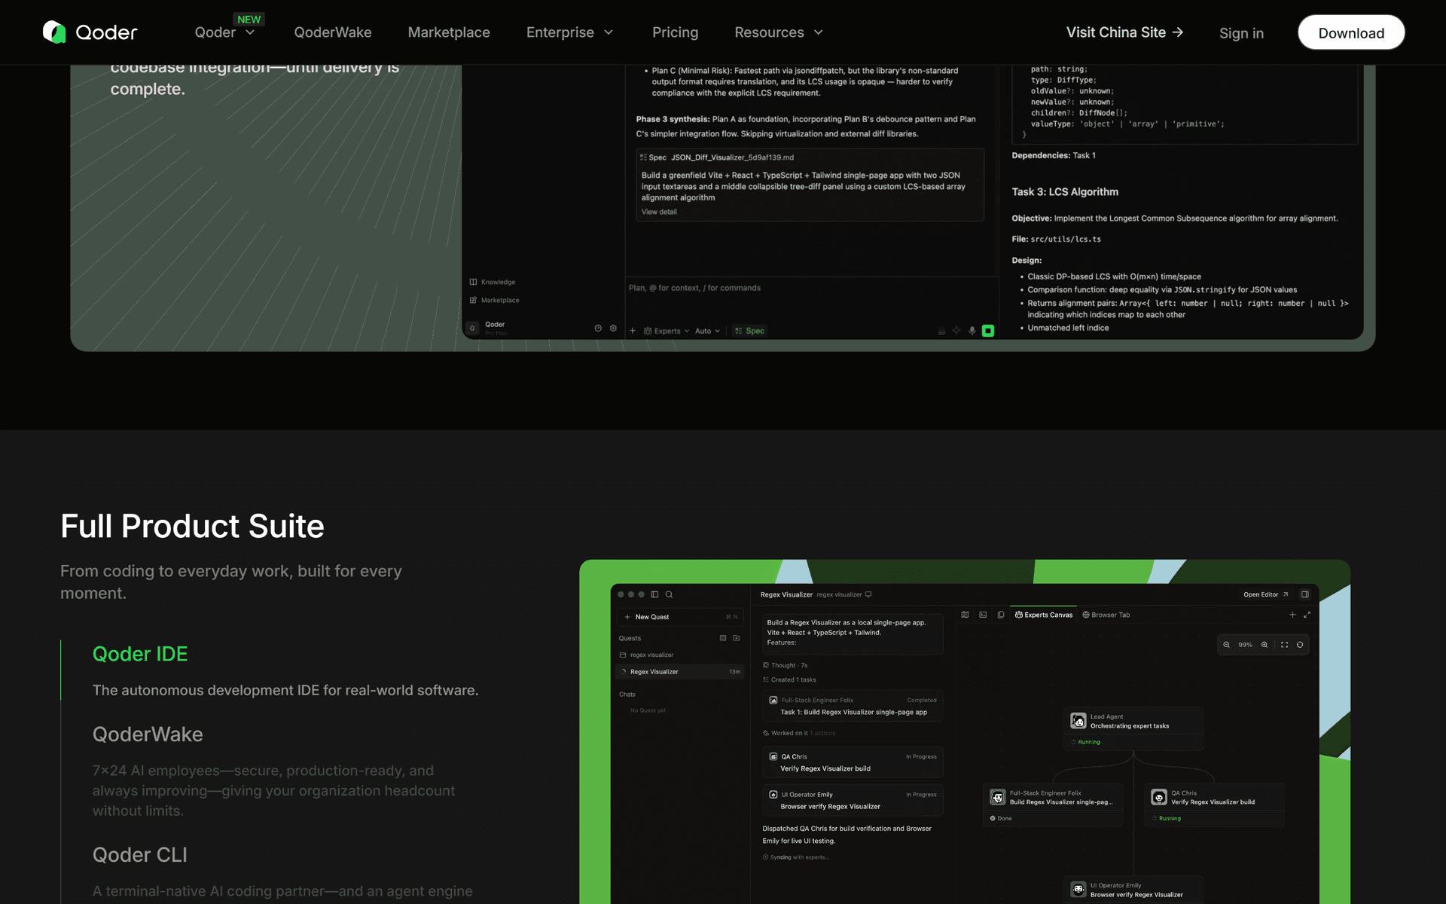Click the expand arrows icon above the canvas
The height and width of the screenshot is (904, 1446).
pyautogui.click(x=1307, y=615)
